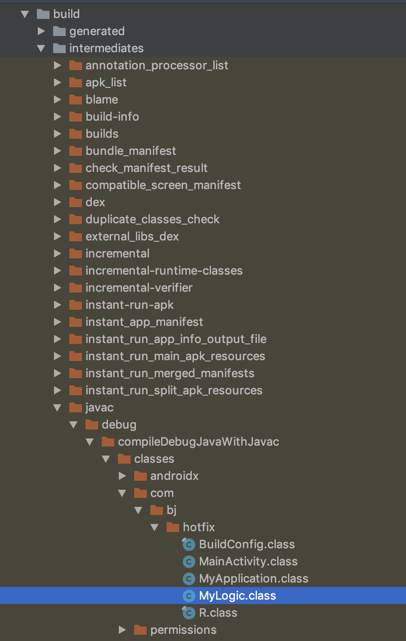Collapse the build folder arrow
The height and width of the screenshot is (641, 406).
tap(25, 14)
